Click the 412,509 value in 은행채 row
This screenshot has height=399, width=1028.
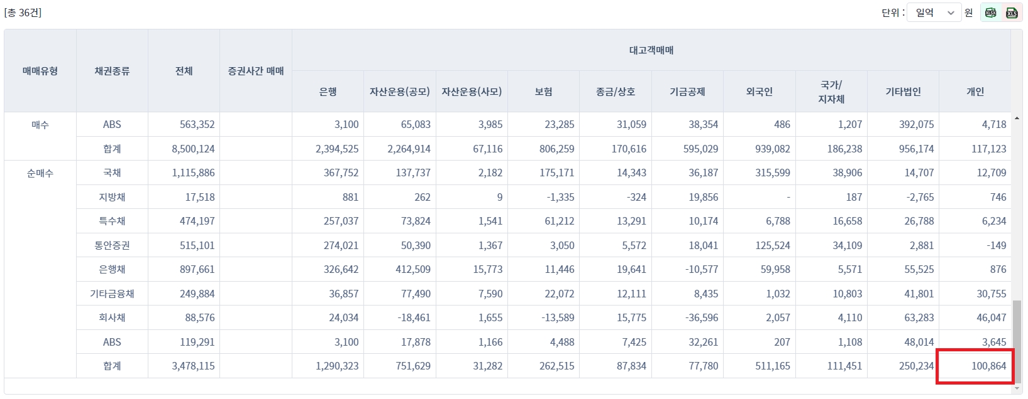point(413,269)
